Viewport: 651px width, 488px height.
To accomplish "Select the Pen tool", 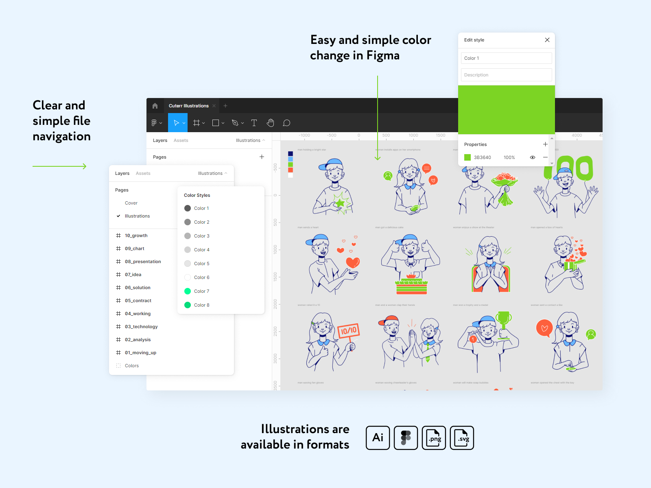I will pyautogui.click(x=235, y=123).
